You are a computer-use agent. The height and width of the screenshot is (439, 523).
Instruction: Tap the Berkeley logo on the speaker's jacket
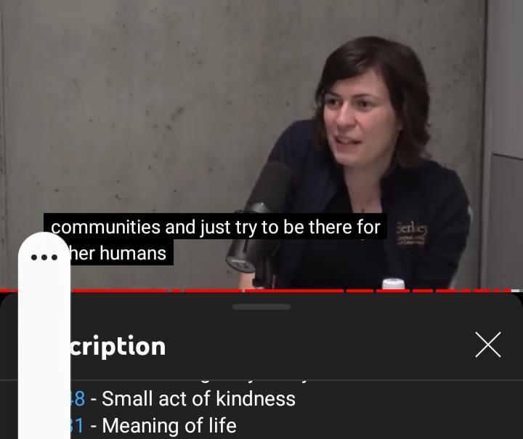411,233
